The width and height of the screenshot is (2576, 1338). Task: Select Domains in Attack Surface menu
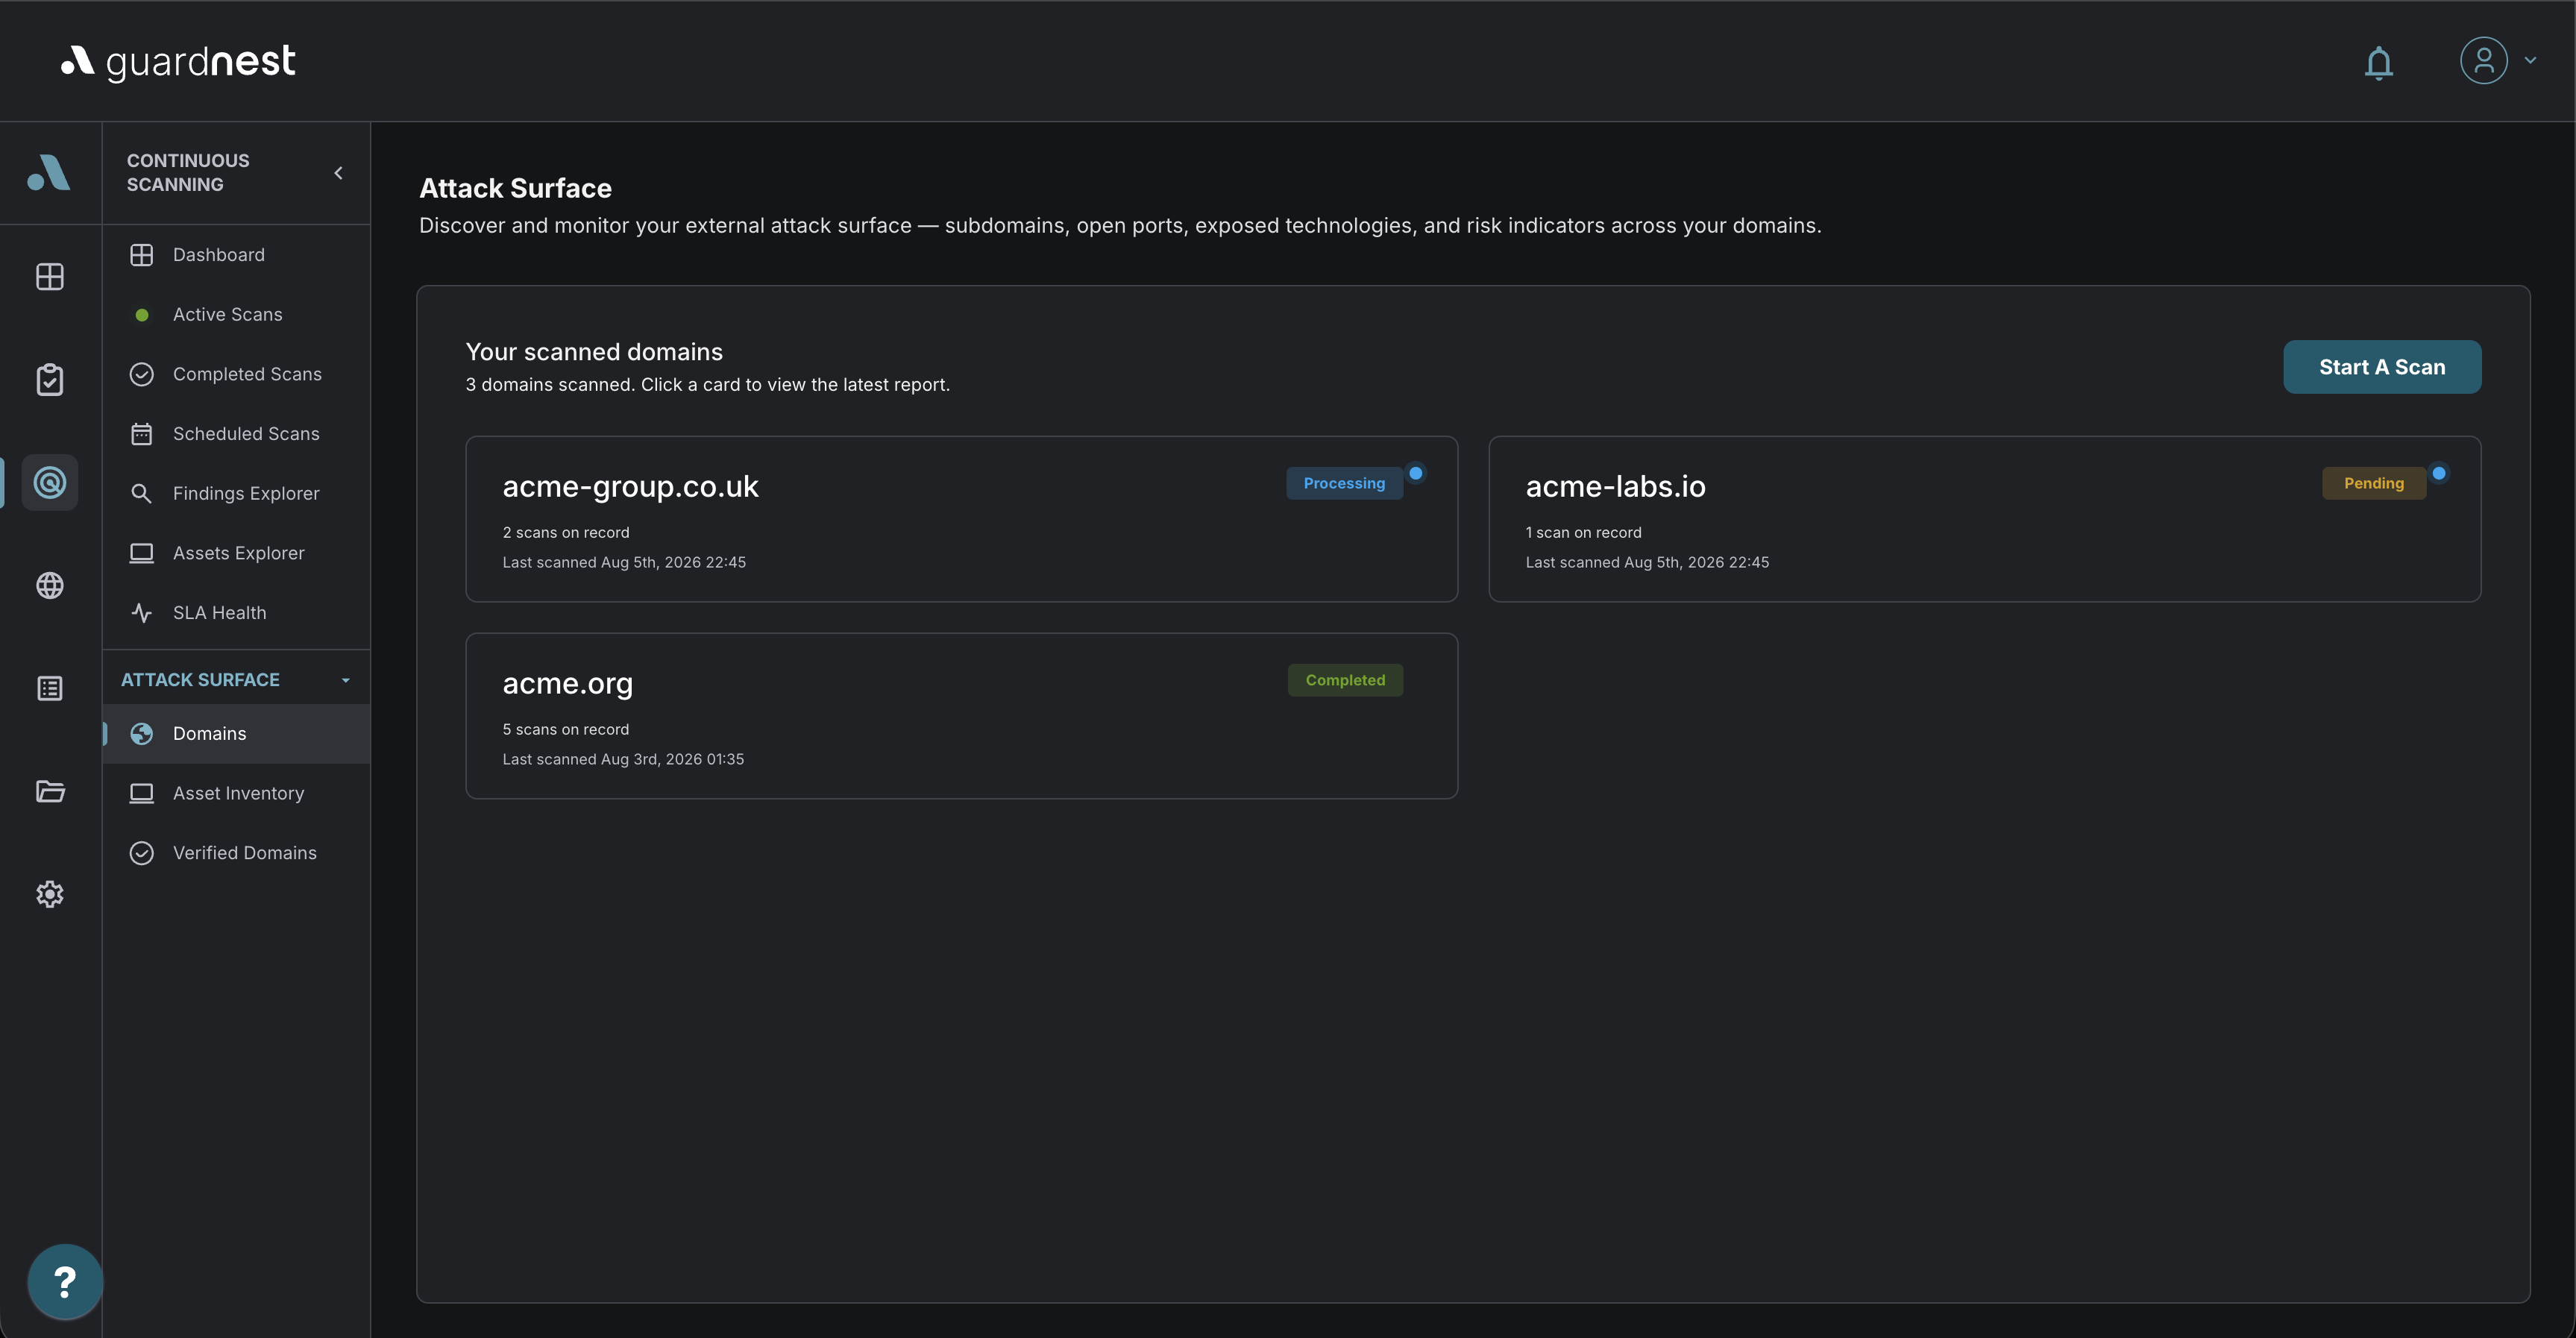(x=236, y=733)
